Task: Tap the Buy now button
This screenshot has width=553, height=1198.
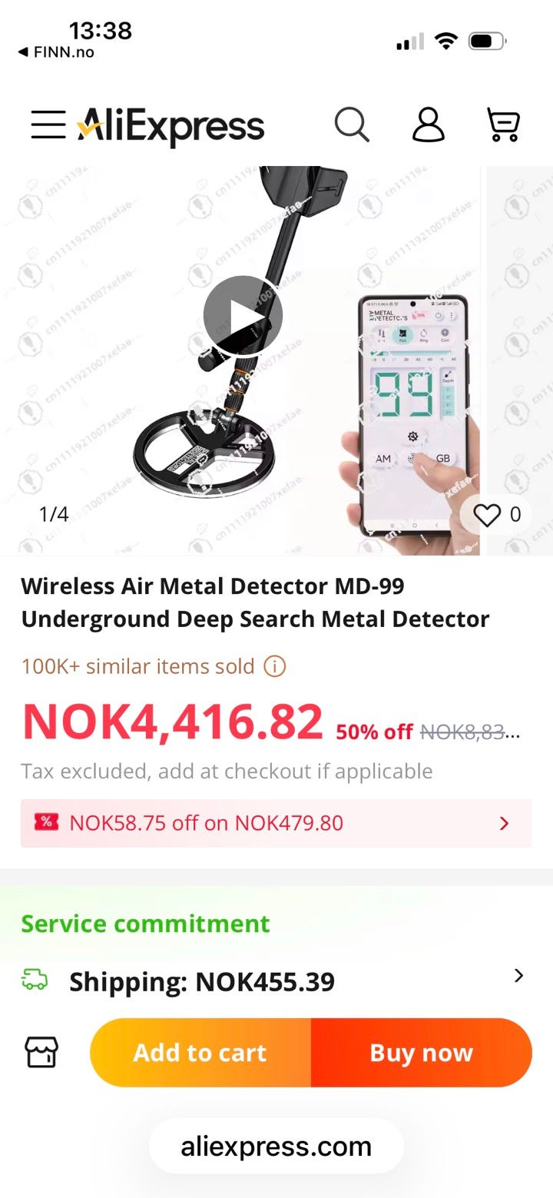Action: [x=422, y=1053]
